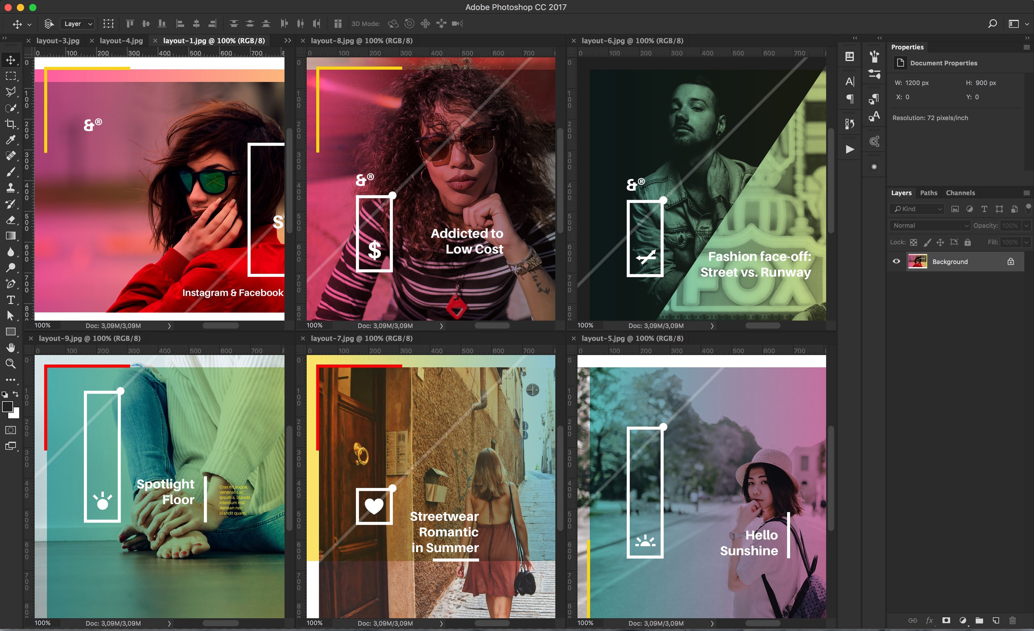The width and height of the screenshot is (1034, 631).
Task: Create a new layer group folder
Action: (x=979, y=620)
